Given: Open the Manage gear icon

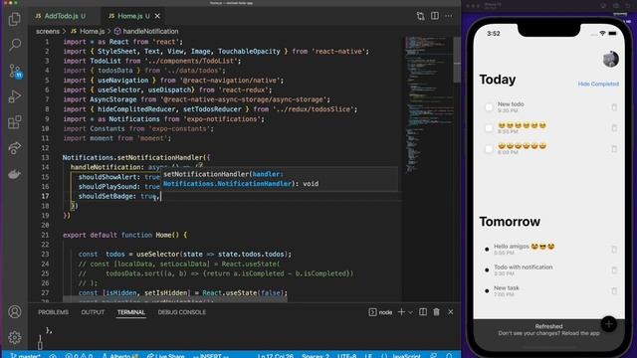Looking at the screenshot, I should click(15, 337).
